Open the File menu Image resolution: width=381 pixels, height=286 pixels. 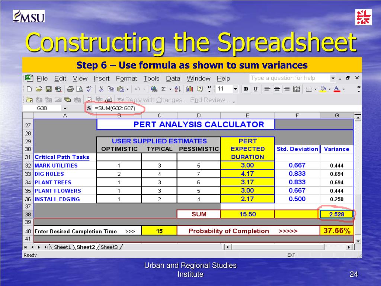point(42,79)
